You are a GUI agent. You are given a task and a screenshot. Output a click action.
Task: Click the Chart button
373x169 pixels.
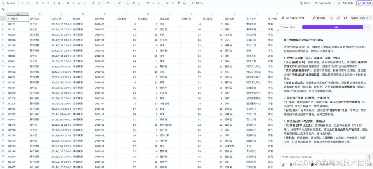pos(305,3)
